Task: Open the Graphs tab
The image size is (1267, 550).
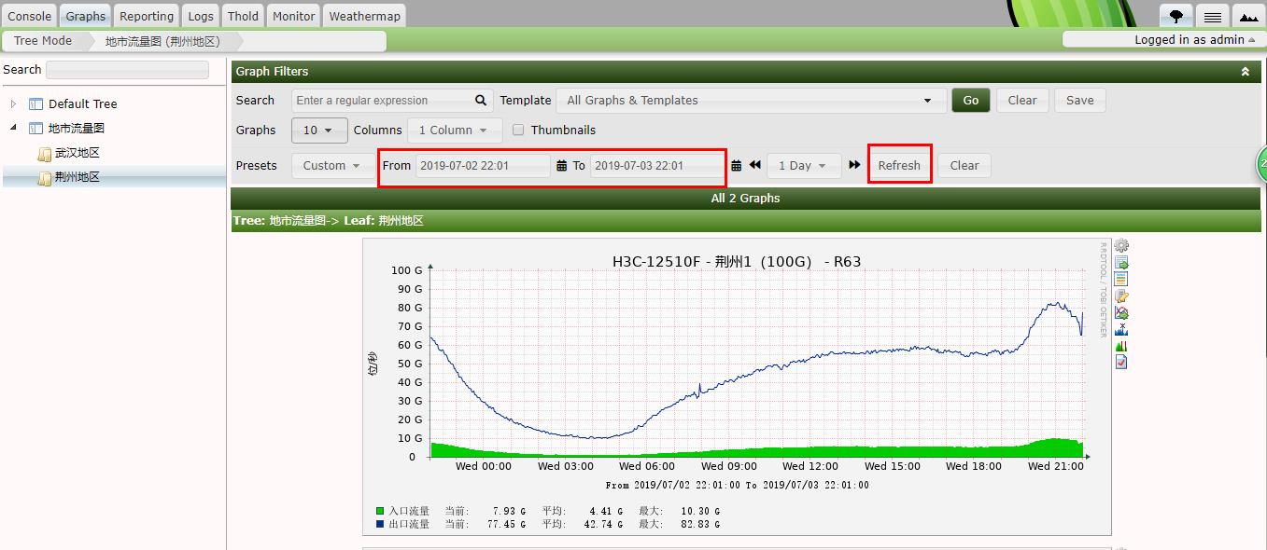Action: (86, 16)
